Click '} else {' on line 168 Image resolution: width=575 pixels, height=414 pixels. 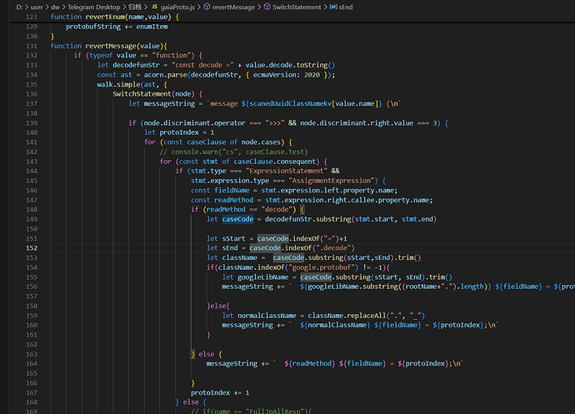191,402
